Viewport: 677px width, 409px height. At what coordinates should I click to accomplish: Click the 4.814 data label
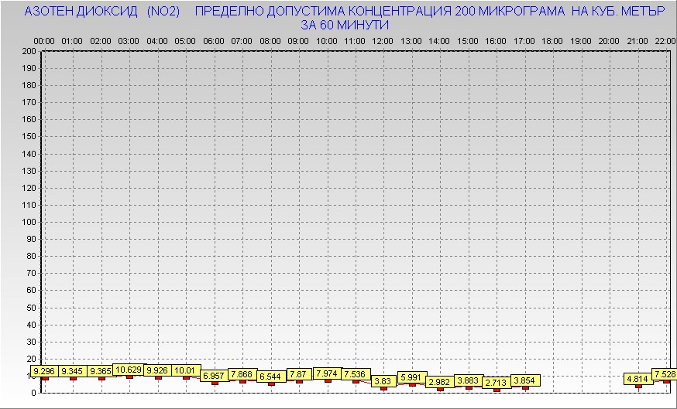pos(637,379)
